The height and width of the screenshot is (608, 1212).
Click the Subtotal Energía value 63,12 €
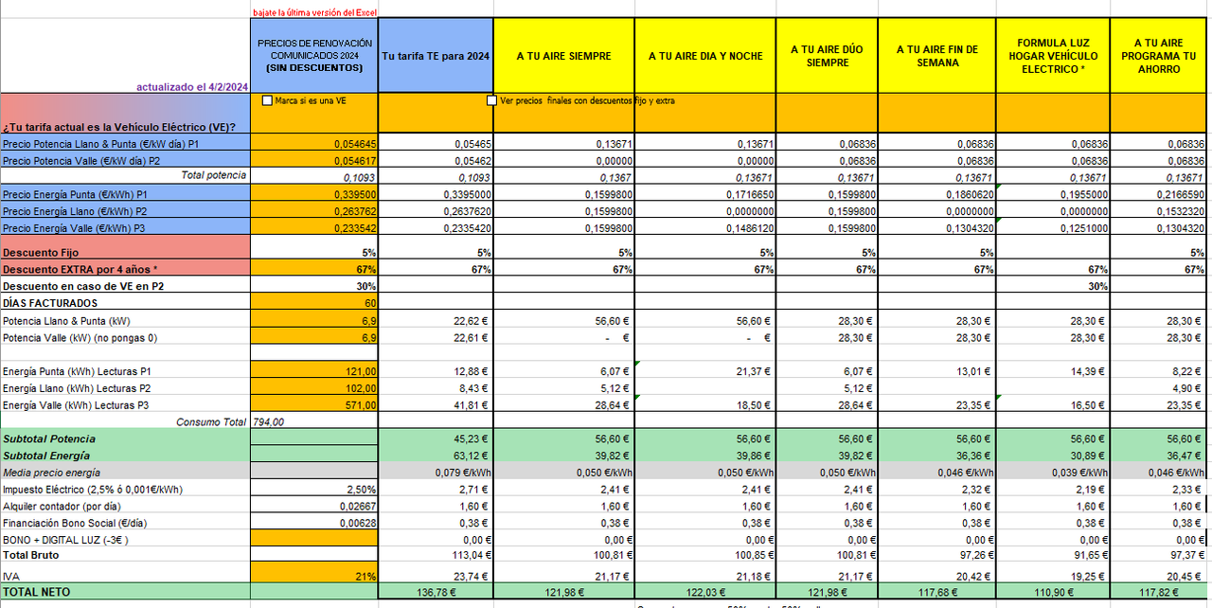point(436,456)
